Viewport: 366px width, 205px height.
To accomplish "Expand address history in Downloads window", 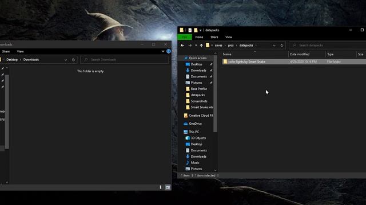I will [x=66, y=60].
